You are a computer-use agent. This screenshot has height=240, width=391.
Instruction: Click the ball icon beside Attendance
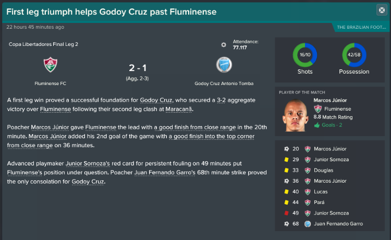point(224,45)
